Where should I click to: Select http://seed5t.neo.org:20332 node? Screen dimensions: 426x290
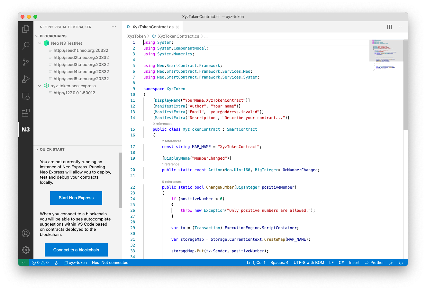(x=81, y=79)
